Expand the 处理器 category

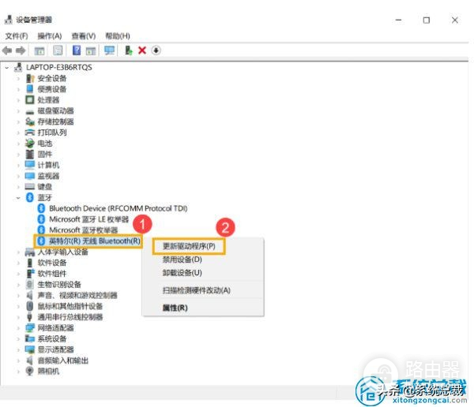(x=18, y=100)
